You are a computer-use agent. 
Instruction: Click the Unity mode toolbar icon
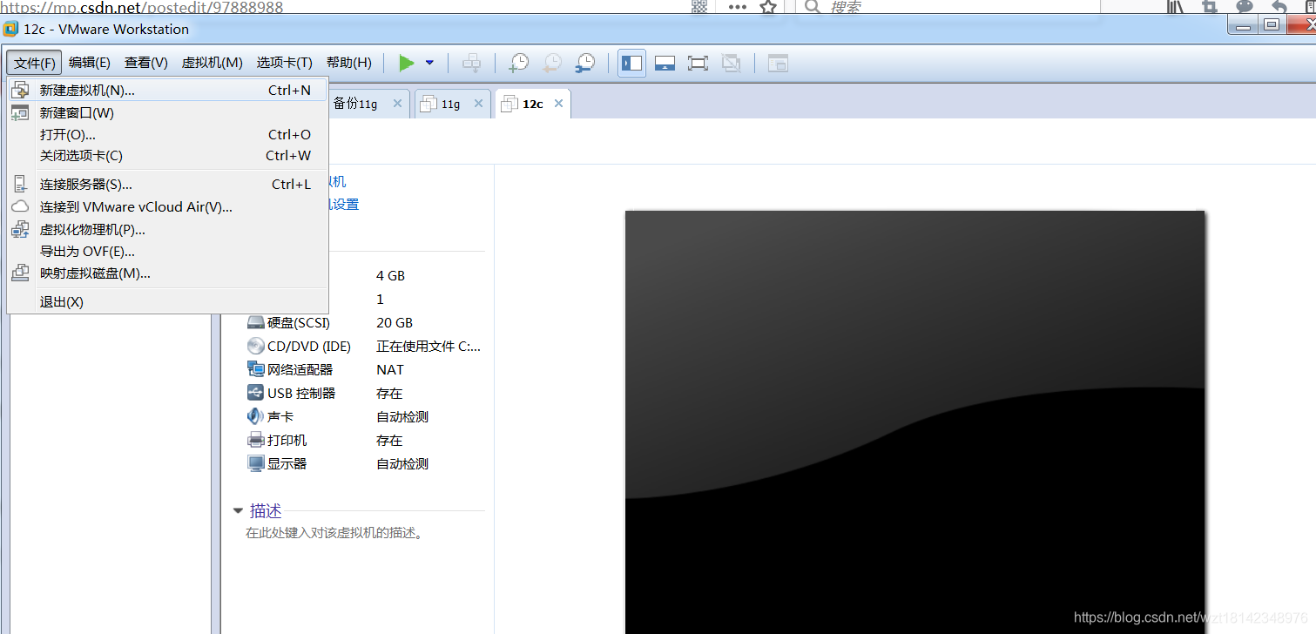[731, 63]
